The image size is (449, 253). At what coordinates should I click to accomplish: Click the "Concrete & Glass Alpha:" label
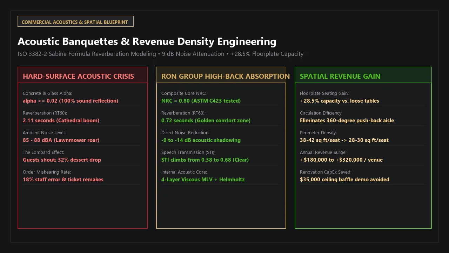click(47, 93)
